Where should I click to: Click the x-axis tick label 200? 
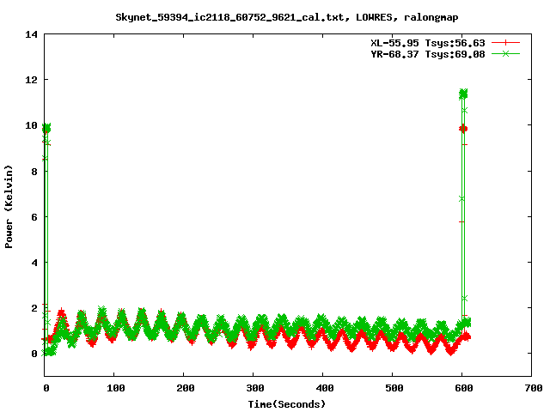(x=186, y=388)
